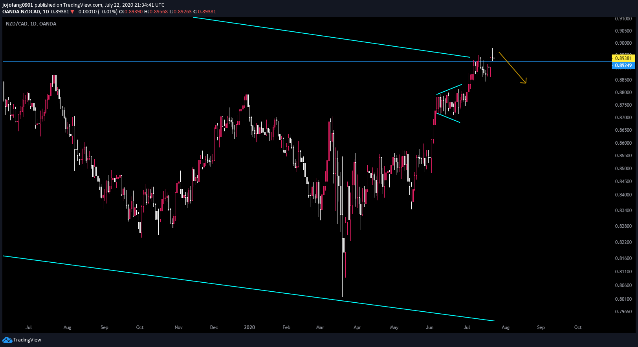Click the Dec time axis label

click(x=214, y=327)
